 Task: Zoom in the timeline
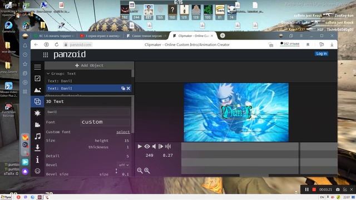tap(147, 171)
